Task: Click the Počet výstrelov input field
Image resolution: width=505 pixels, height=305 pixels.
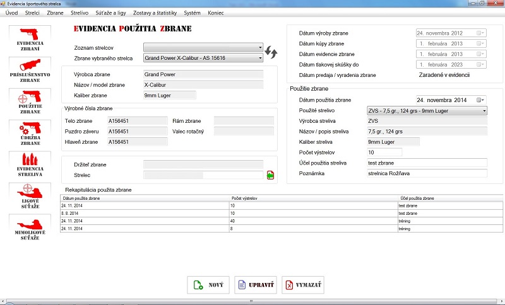Action: (x=384, y=152)
